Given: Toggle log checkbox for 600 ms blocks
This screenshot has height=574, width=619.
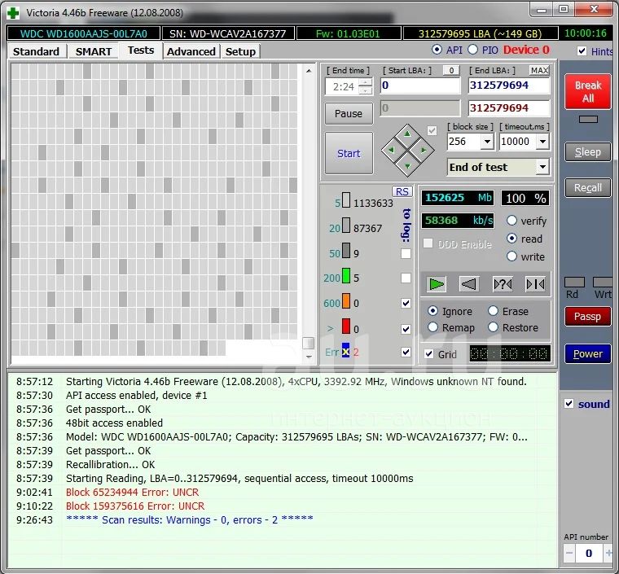Looking at the screenshot, I should 406,303.
